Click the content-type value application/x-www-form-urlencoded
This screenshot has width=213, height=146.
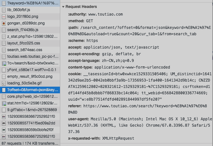[132, 67]
